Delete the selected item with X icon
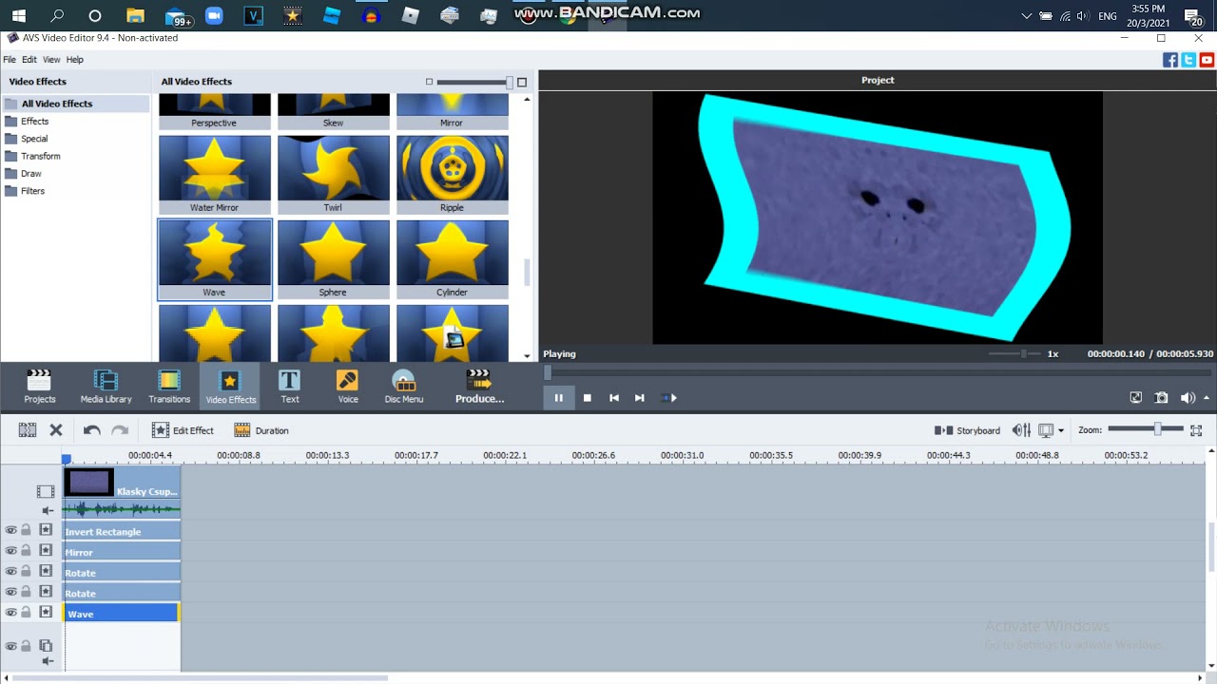Image resolution: width=1217 pixels, height=684 pixels. tap(56, 430)
